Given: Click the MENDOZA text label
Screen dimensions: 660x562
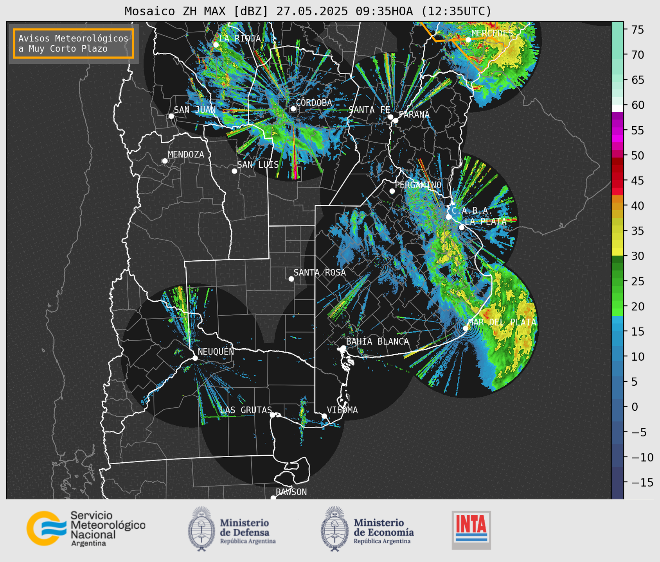Looking at the screenshot, I should 186,155.
